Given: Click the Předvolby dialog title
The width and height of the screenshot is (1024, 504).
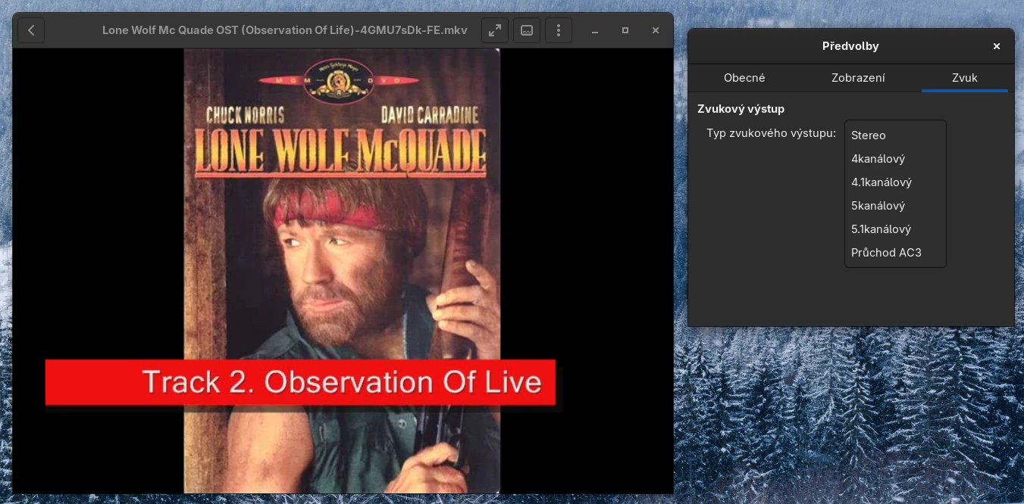Looking at the screenshot, I should pos(850,46).
